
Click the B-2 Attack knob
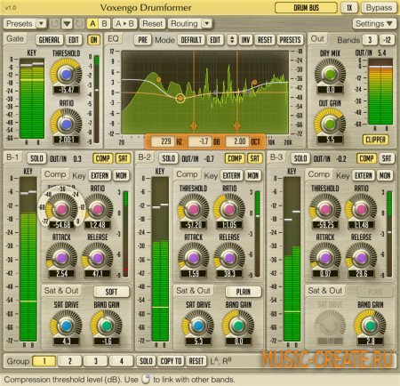coord(193,258)
